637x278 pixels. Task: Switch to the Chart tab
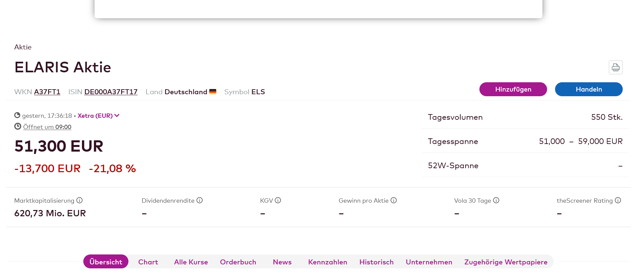tap(148, 262)
